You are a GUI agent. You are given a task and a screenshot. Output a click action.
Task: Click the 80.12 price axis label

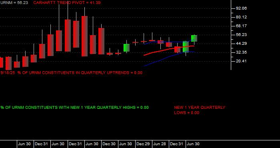[x=241, y=17]
